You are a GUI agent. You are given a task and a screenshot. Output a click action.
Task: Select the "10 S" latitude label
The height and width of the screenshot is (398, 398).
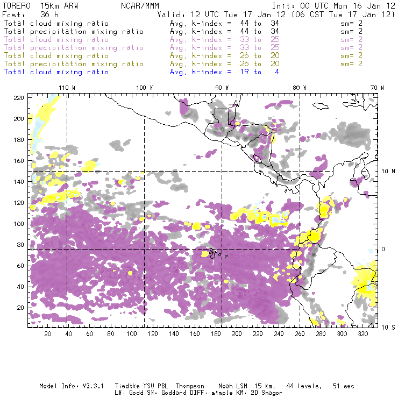[x=388, y=328]
